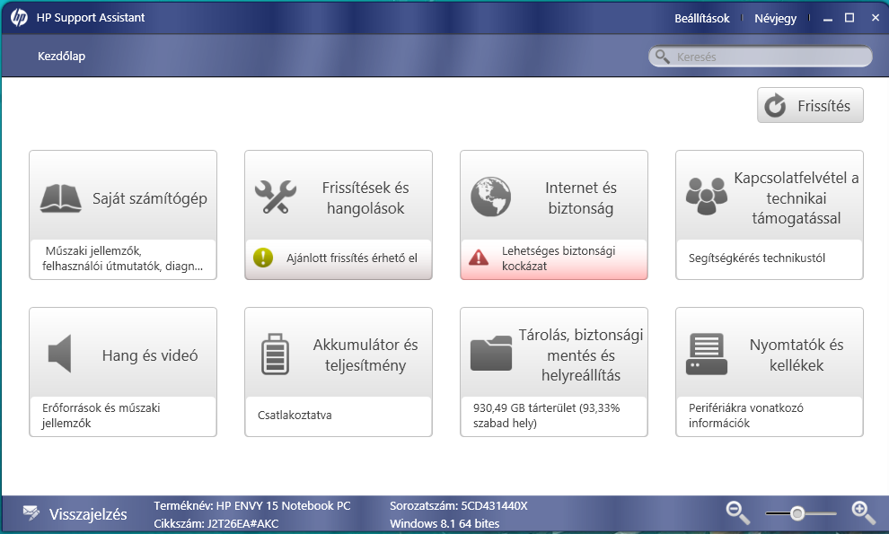Click 'Terméknév: HP ENVY 15 Notebook PC'
The height and width of the screenshot is (534, 889).
pyautogui.click(x=252, y=505)
